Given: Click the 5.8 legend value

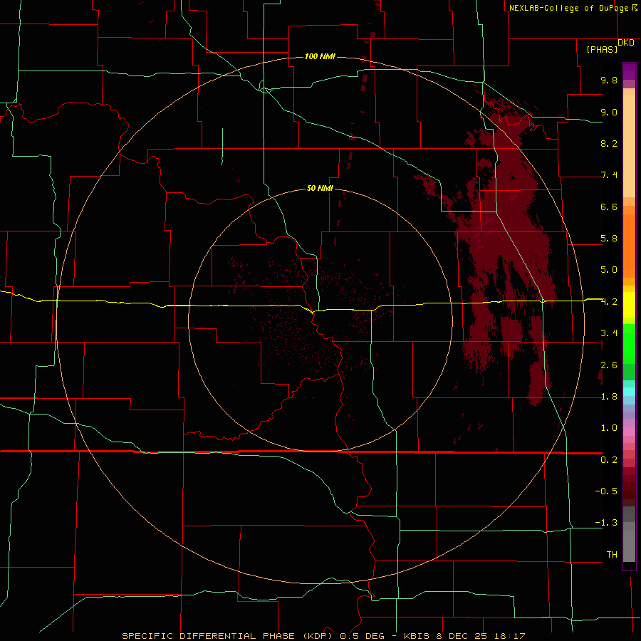Looking at the screenshot, I should pyautogui.click(x=609, y=239).
